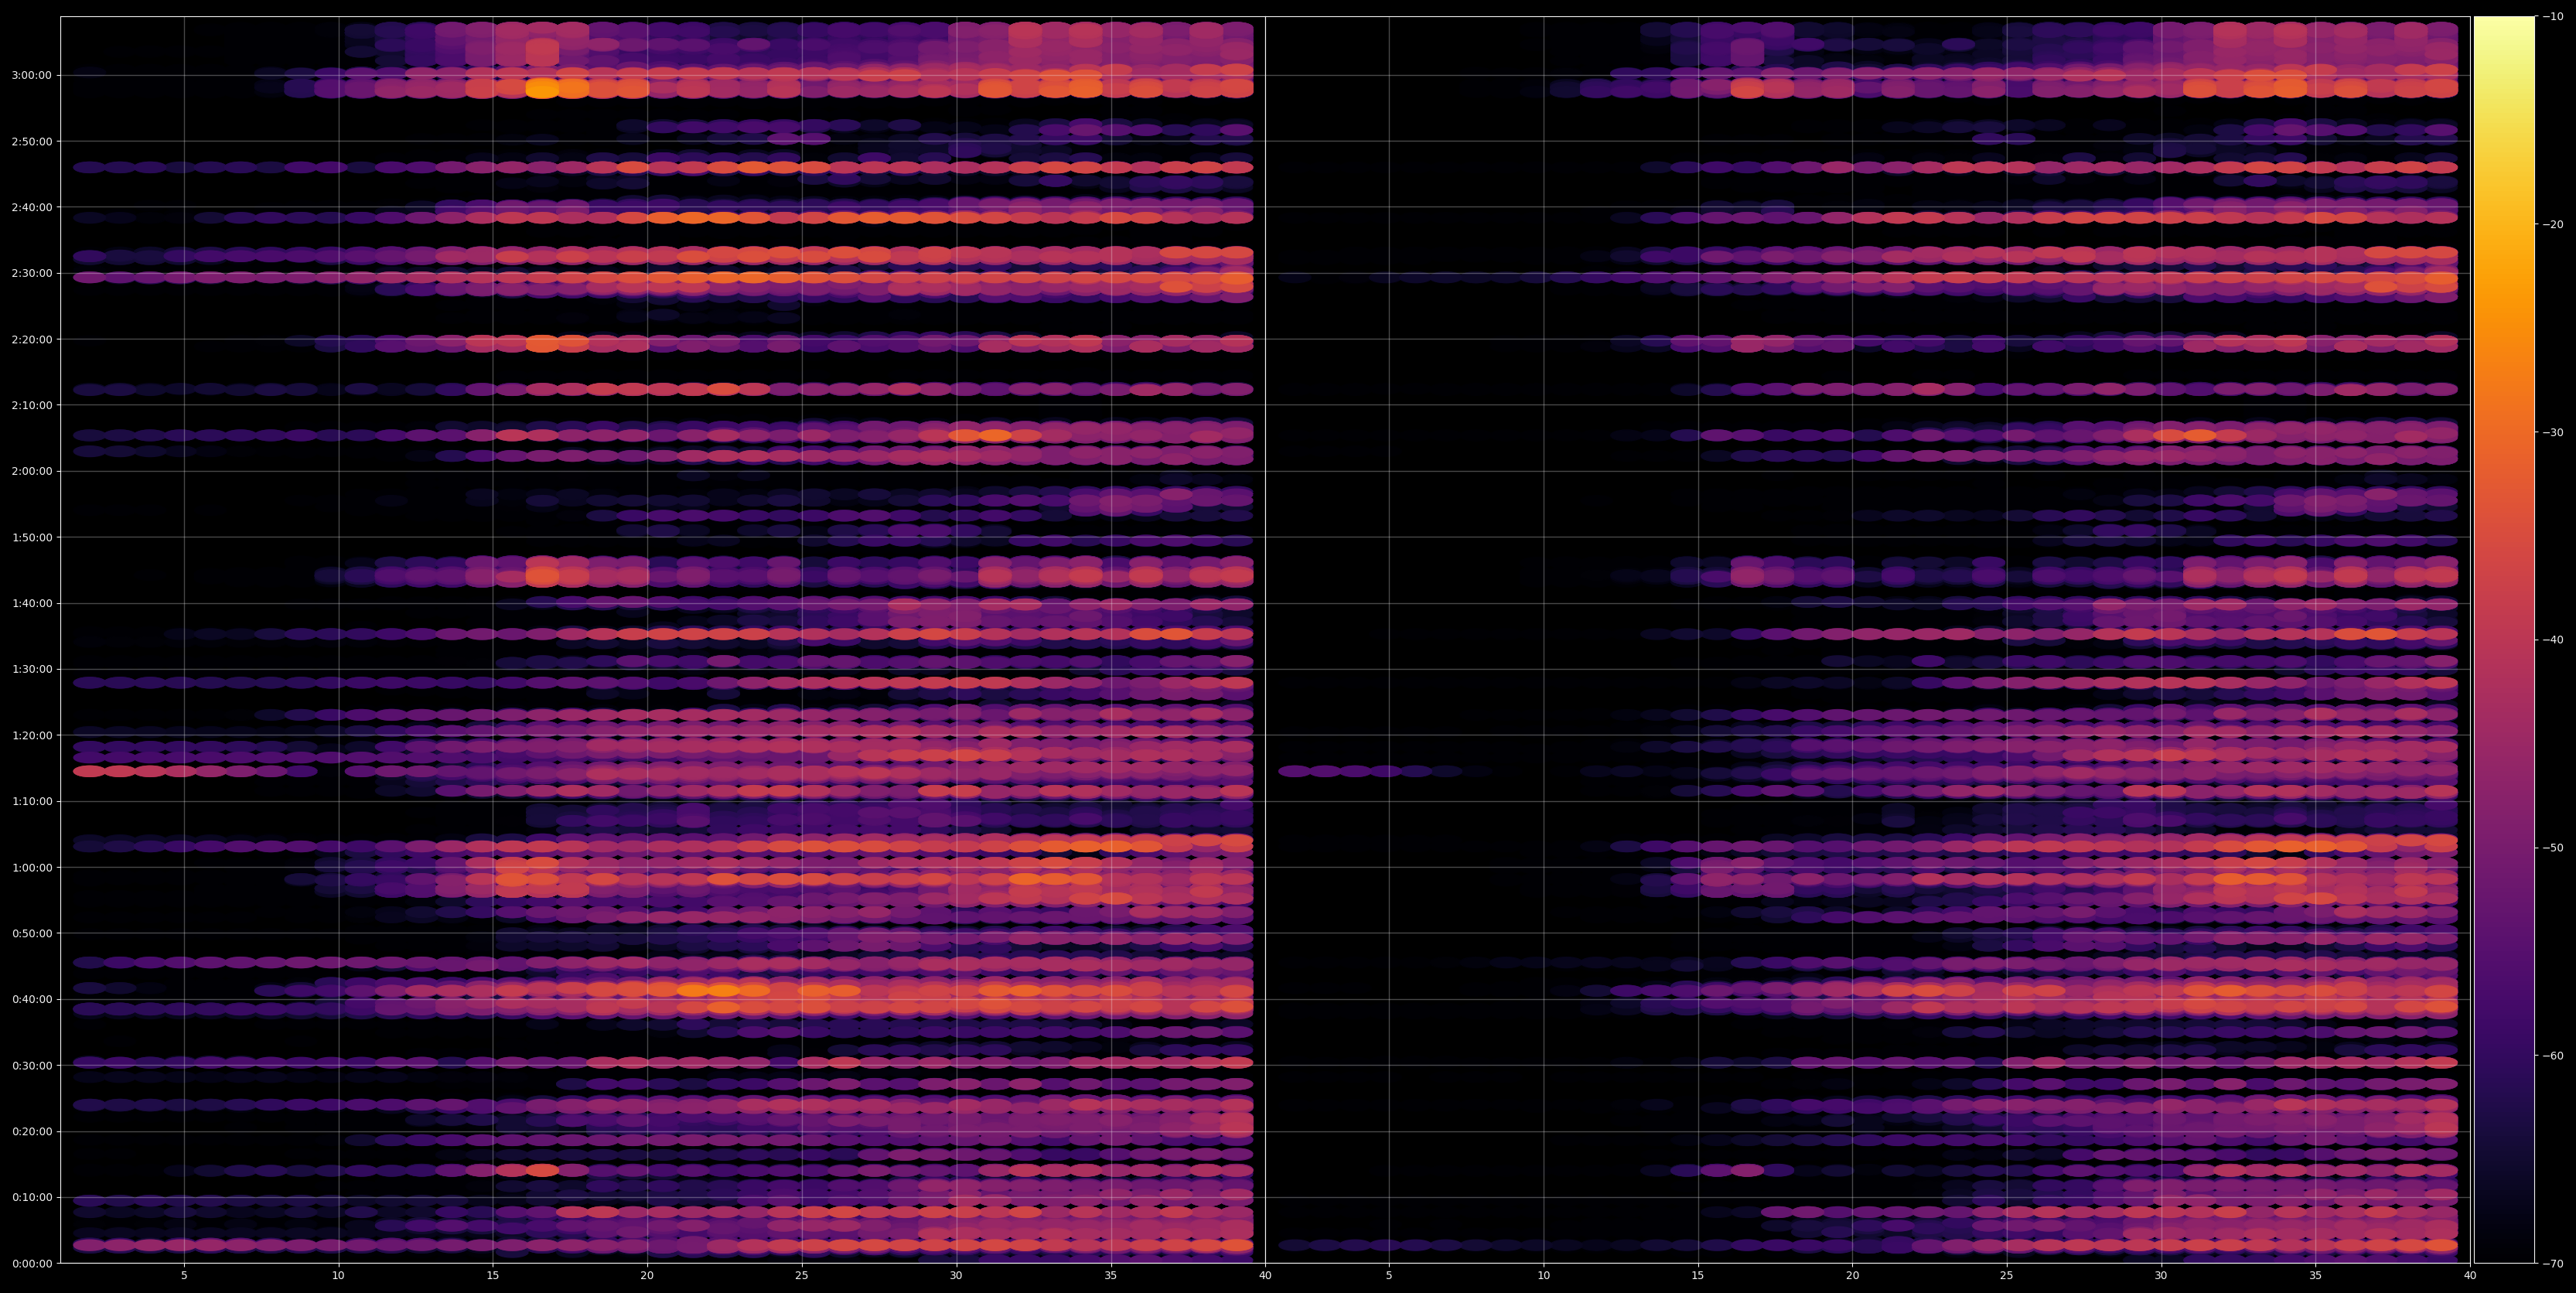
Task: Click the −30 colorbar tick label
Action: pos(2553,432)
